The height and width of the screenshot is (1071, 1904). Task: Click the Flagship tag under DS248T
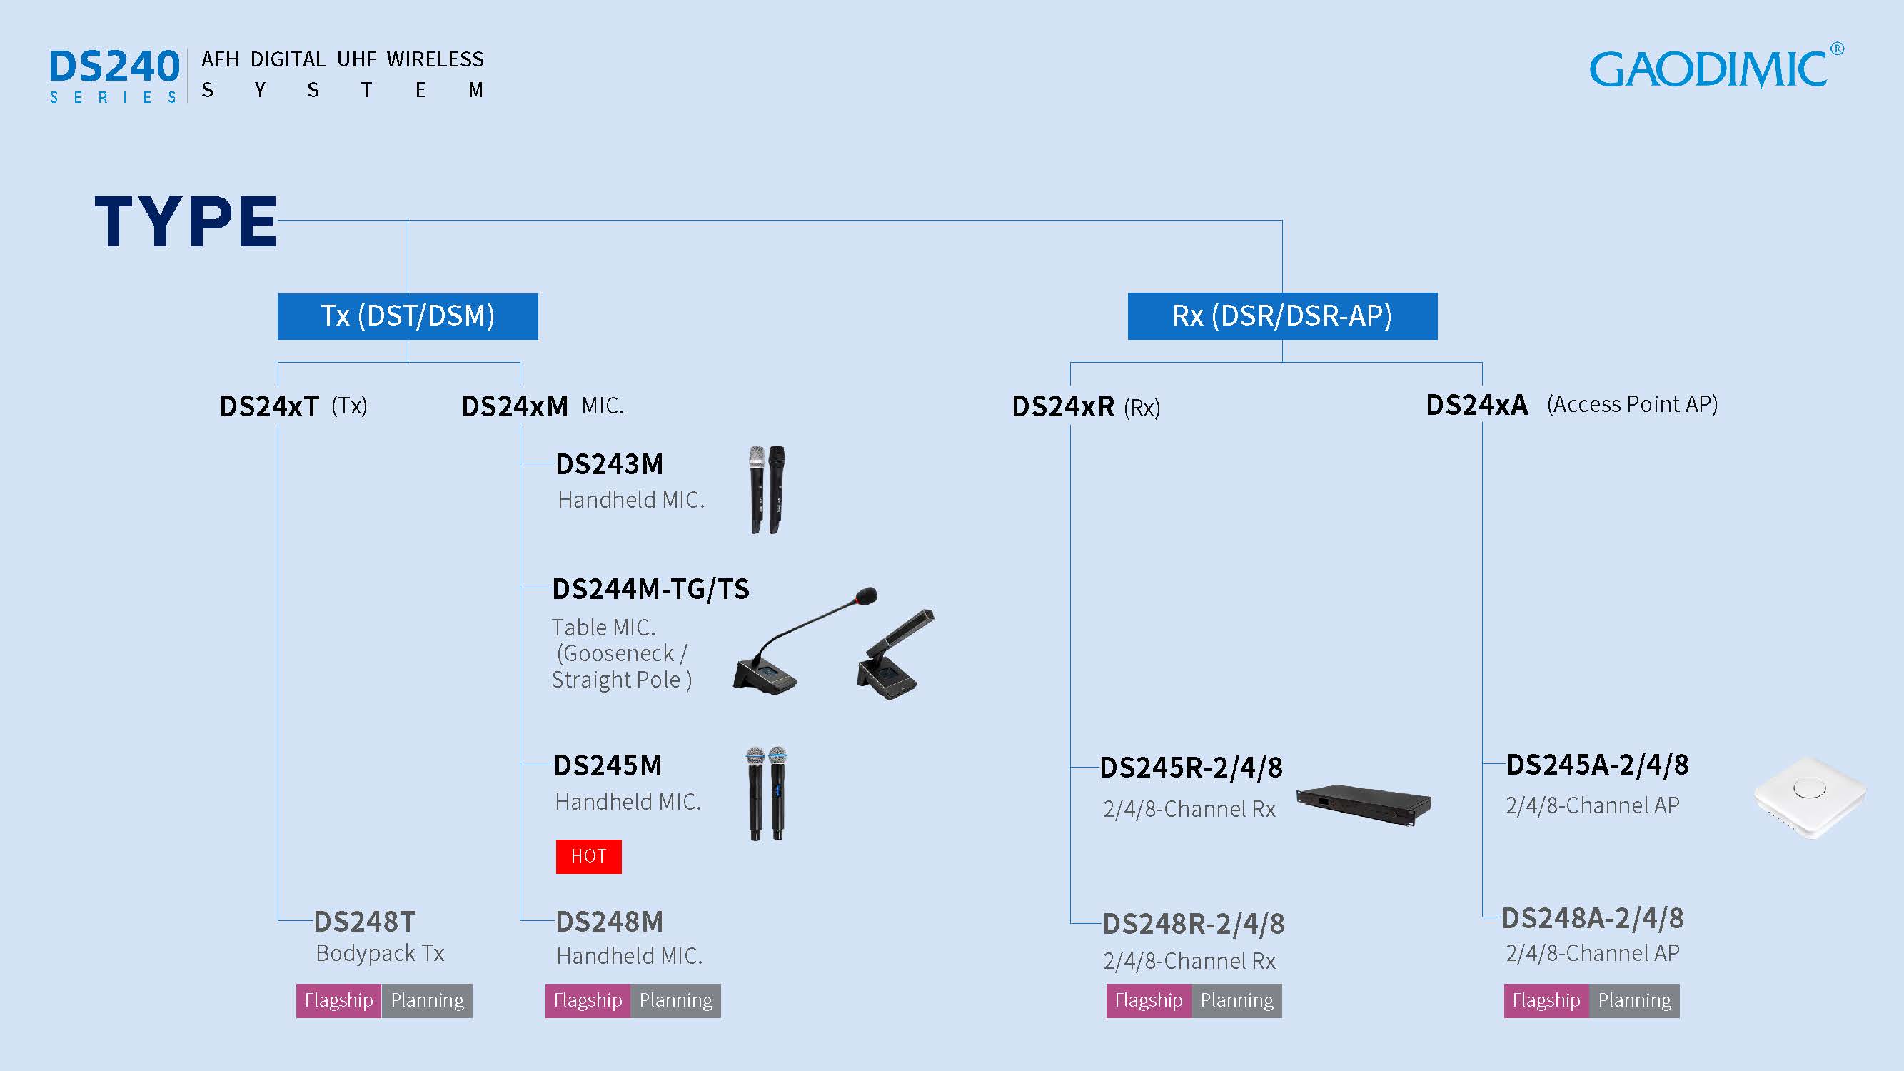click(338, 1001)
